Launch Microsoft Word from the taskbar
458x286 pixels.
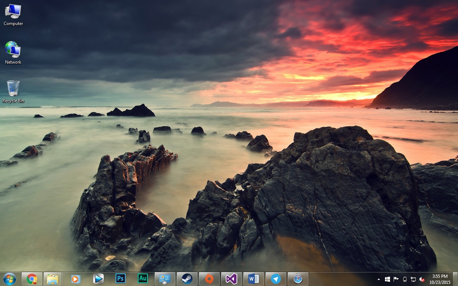[x=254, y=279]
